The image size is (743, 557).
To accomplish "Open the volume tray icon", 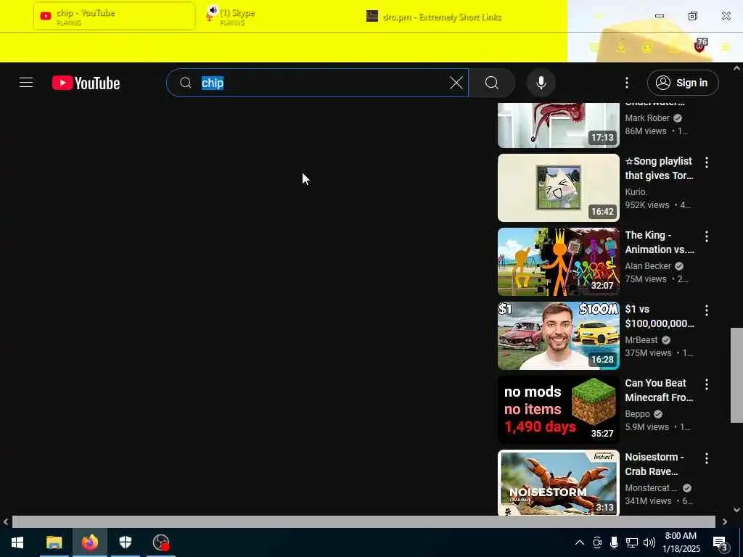I will pyautogui.click(x=649, y=542).
